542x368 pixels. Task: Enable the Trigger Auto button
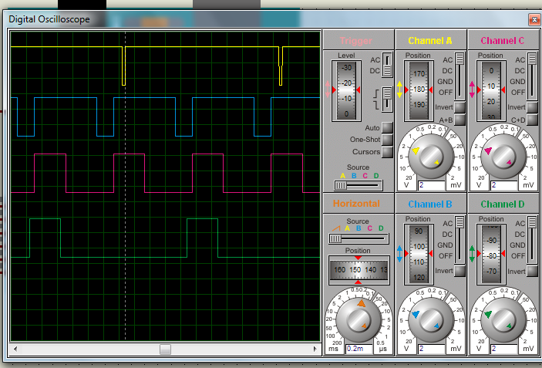[387, 127]
